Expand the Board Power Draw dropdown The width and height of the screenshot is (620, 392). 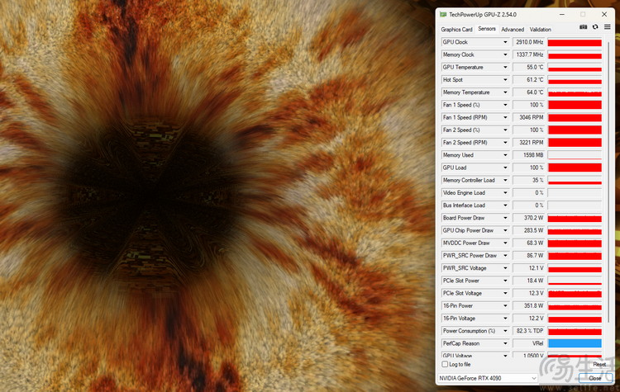505,218
